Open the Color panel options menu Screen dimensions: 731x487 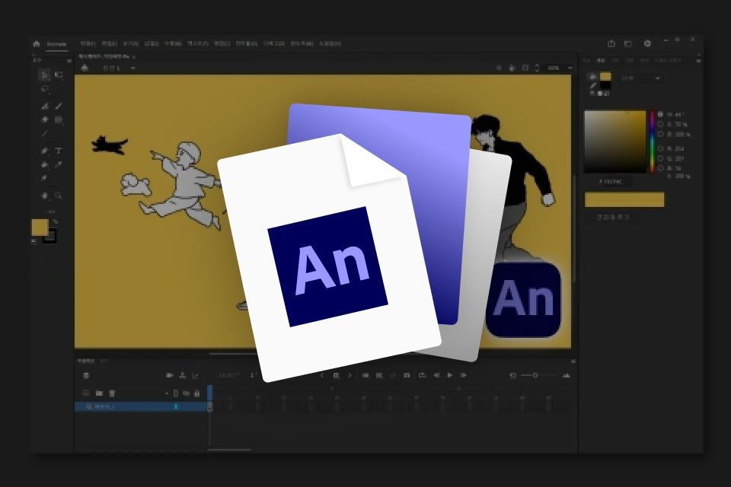coord(698,61)
